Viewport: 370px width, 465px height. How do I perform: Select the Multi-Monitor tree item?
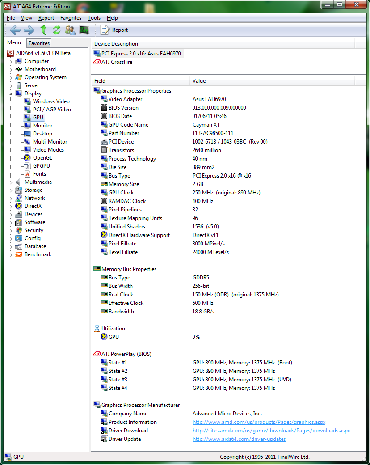click(x=50, y=142)
